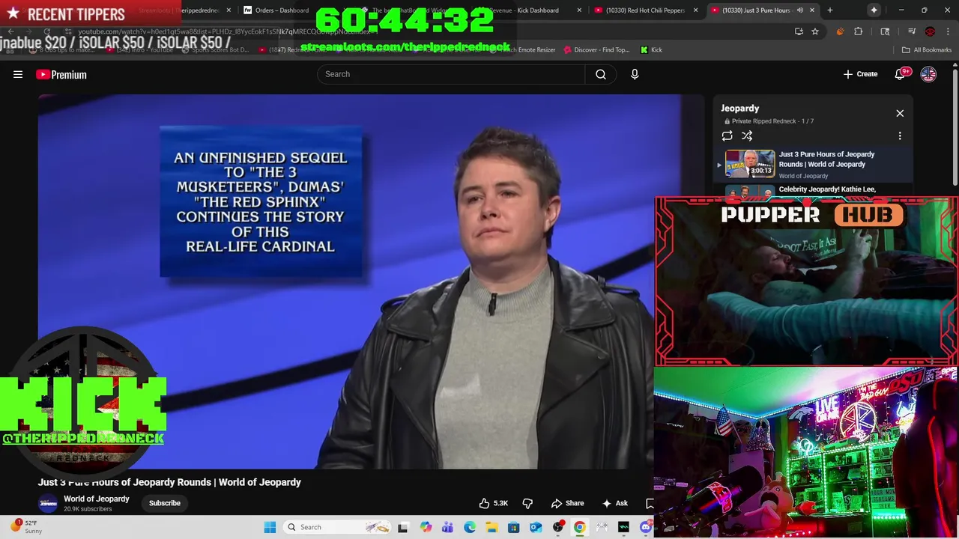Click the Jeopardy playlist title
This screenshot has height=539, width=959.
740,109
